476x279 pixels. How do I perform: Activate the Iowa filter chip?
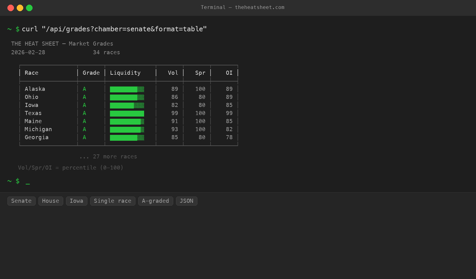click(x=77, y=201)
